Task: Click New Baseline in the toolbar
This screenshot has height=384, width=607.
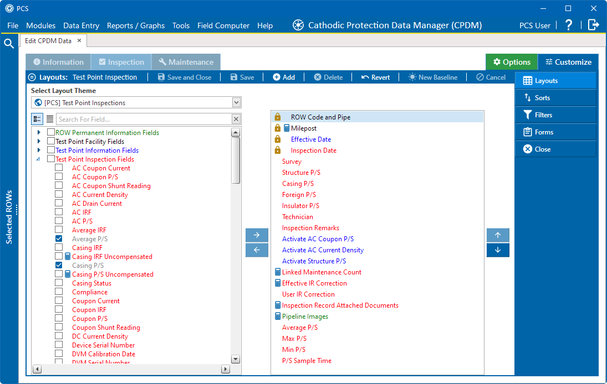Action: [433, 77]
